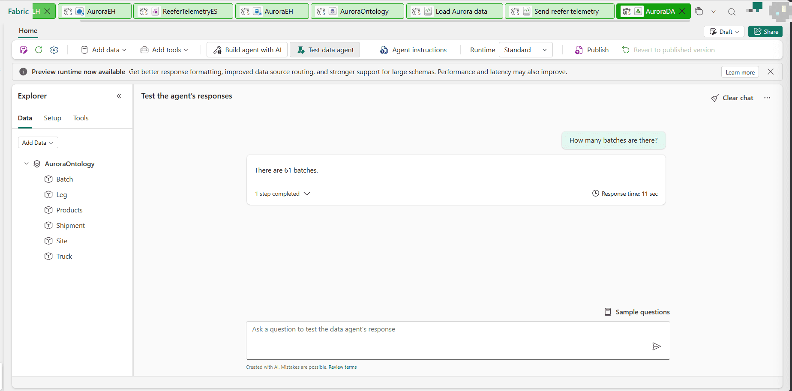Screen dimensions: 792x391
Task: Expand the 1 step completed details
Action: point(282,194)
